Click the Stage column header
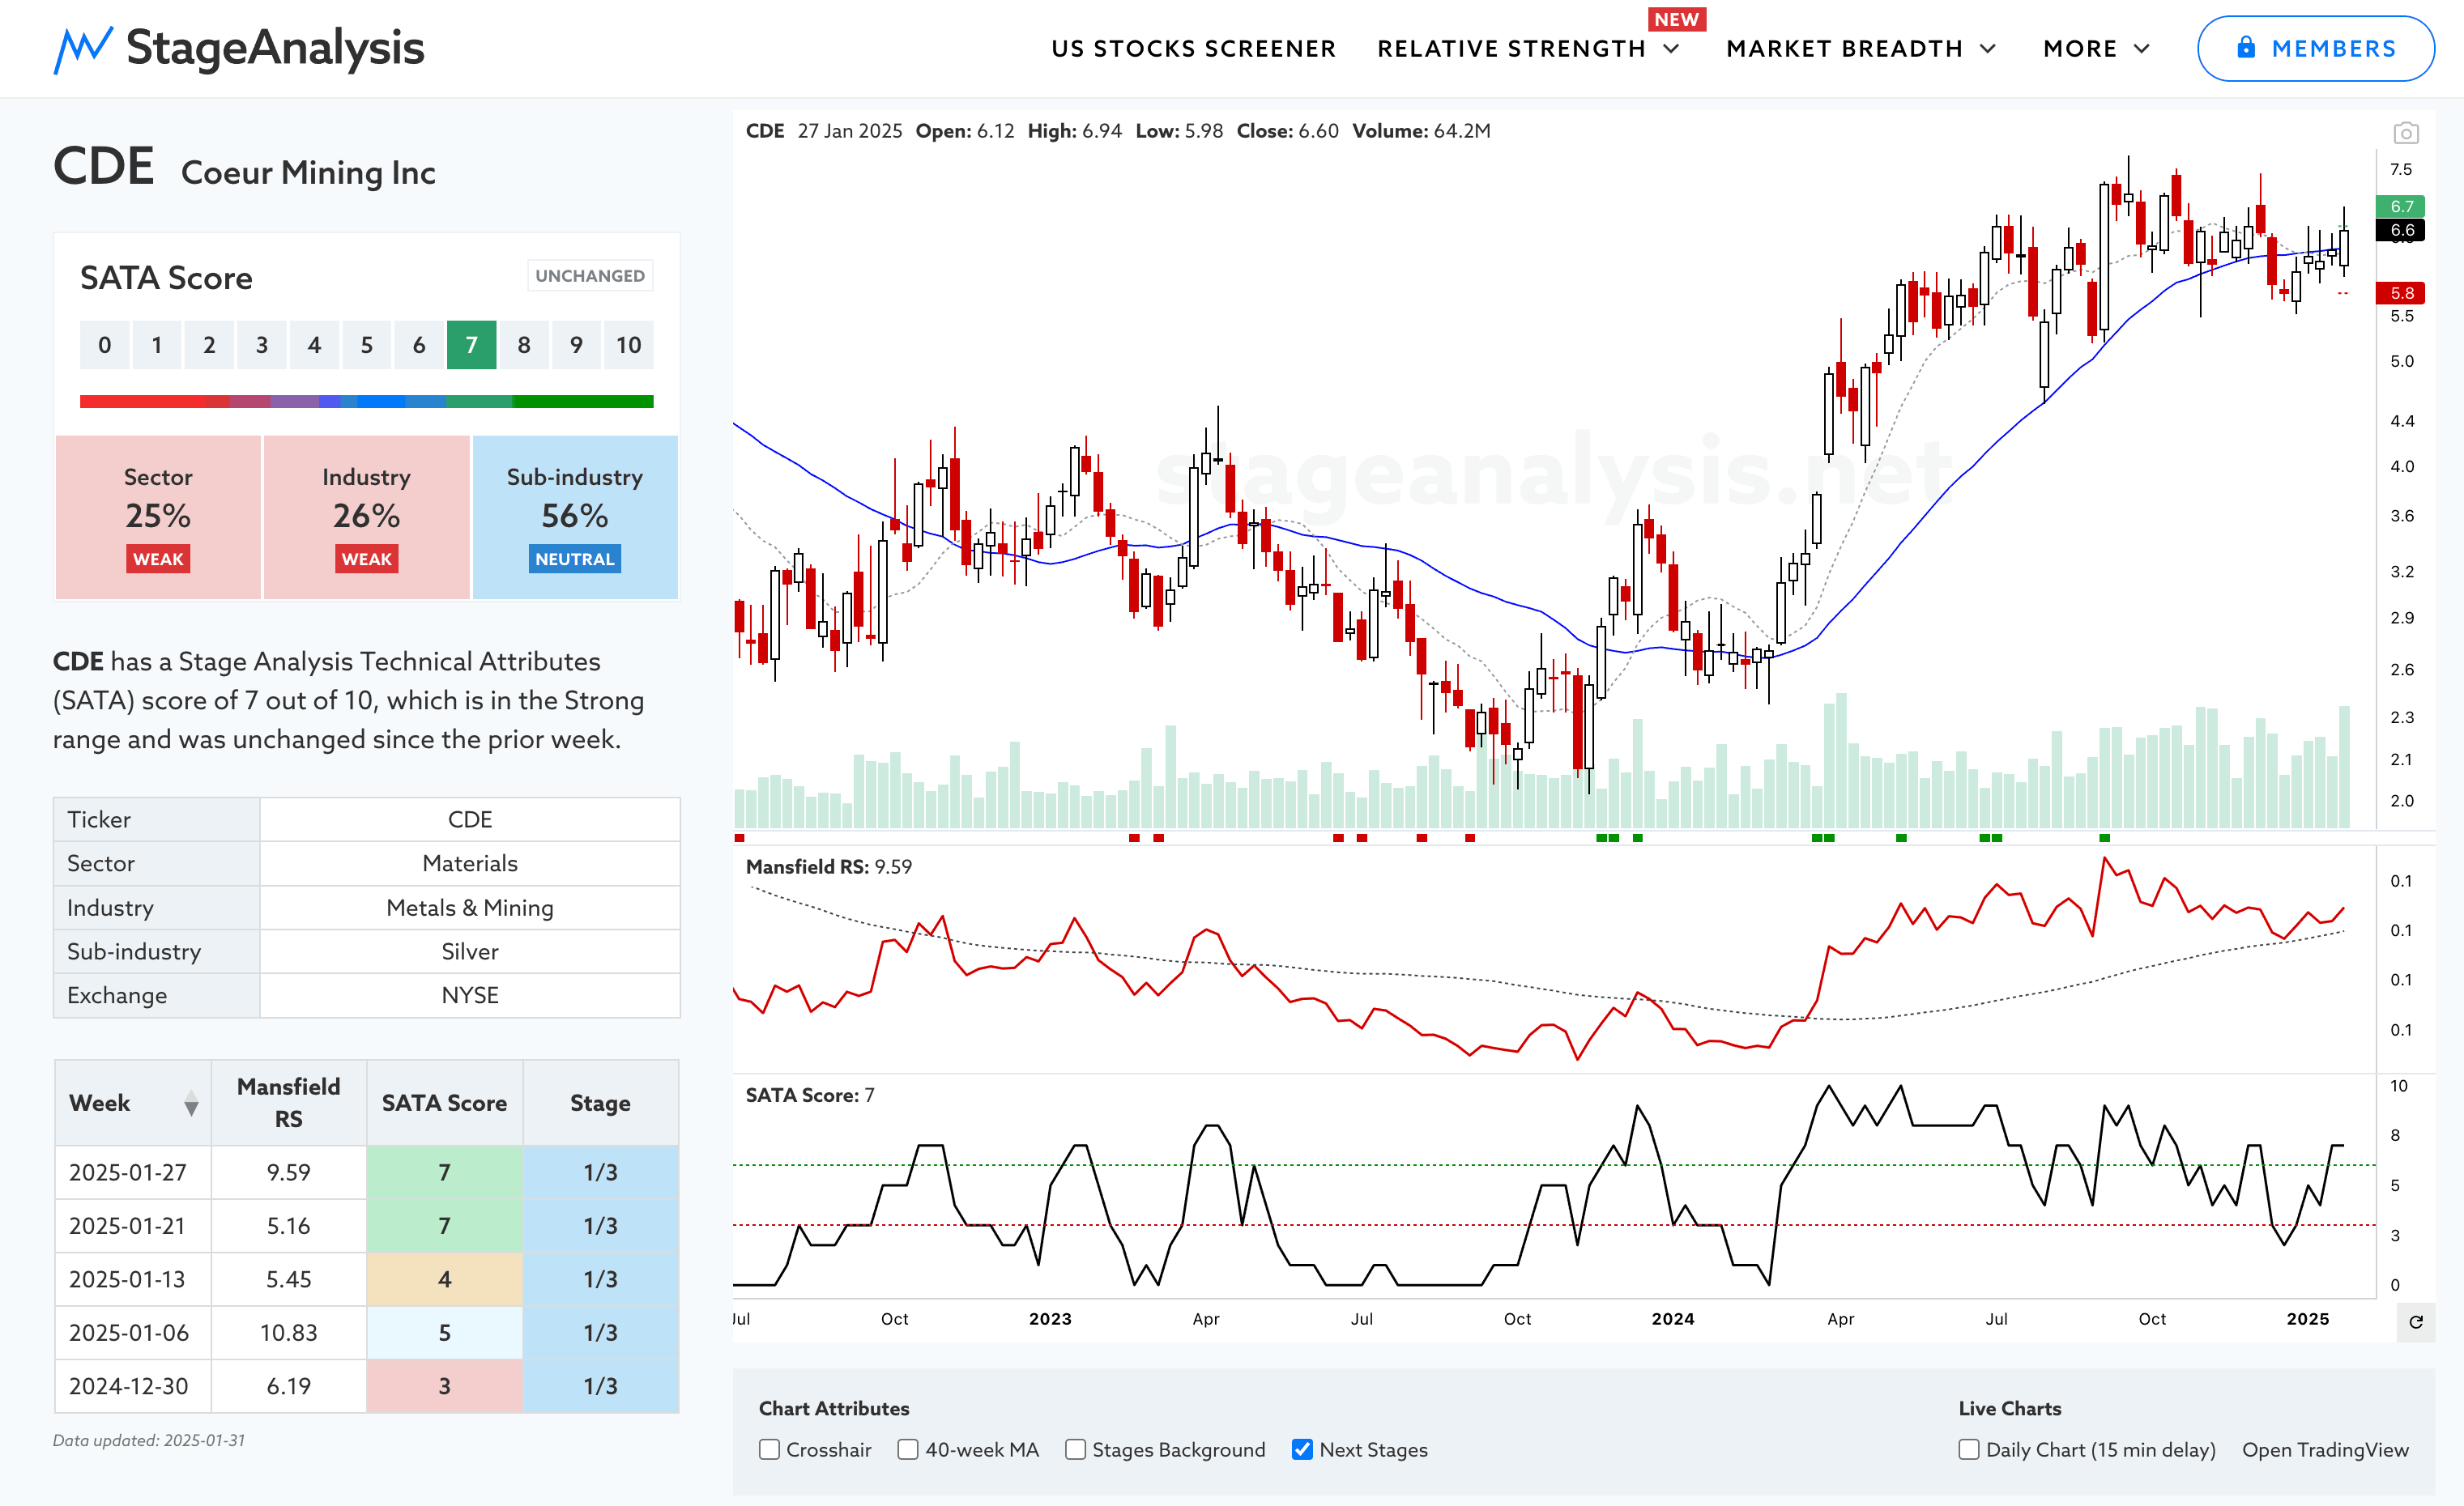 (600, 1104)
